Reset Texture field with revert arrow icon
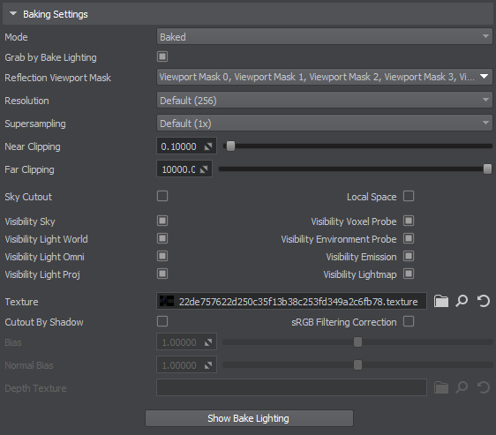This screenshot has width=496, height=435. pos(483,301)
